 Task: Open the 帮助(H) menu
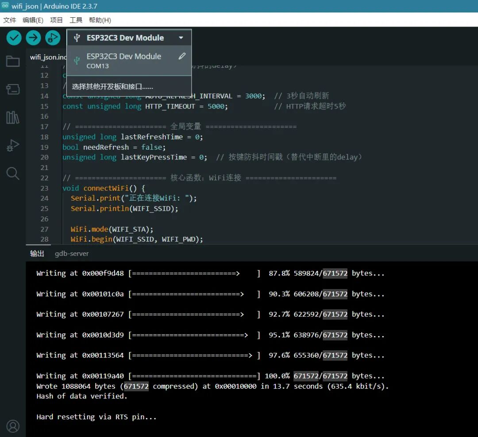pos(100,20)
